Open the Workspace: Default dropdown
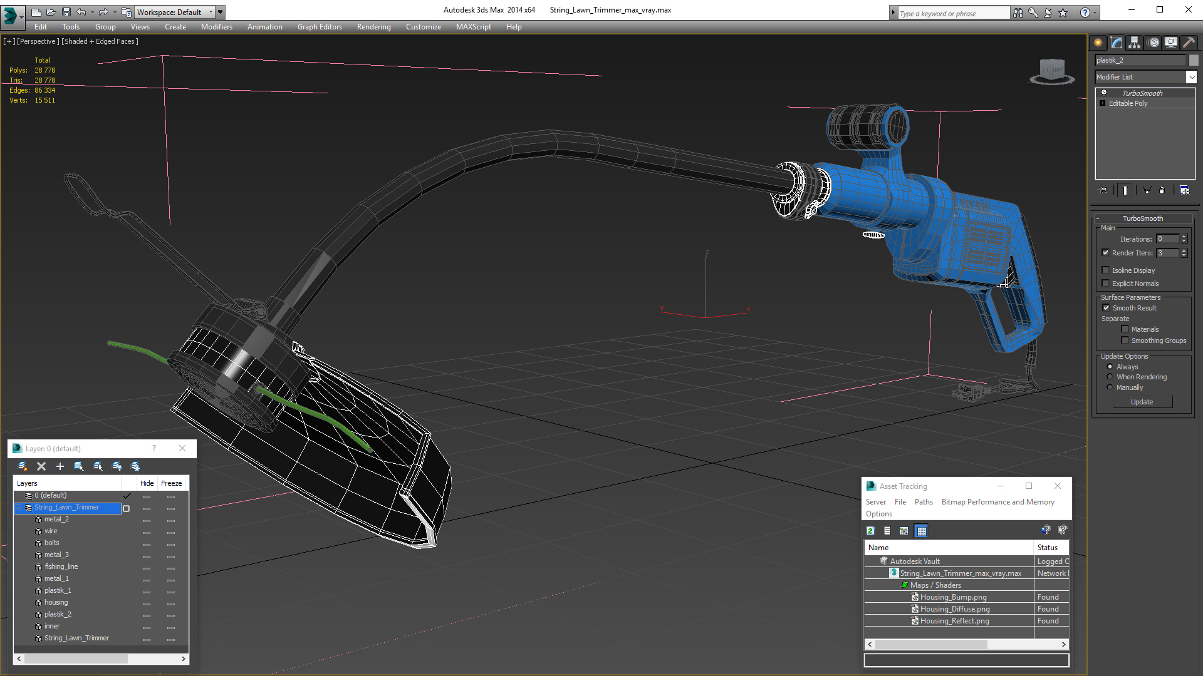Image resolution: width=1203 pixels, height=676 pixels. point(175,12)
